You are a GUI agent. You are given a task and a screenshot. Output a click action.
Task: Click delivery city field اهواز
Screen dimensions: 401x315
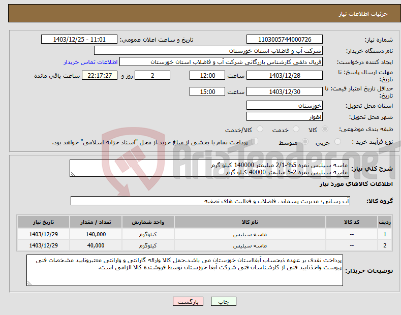[x=285, y=116]
